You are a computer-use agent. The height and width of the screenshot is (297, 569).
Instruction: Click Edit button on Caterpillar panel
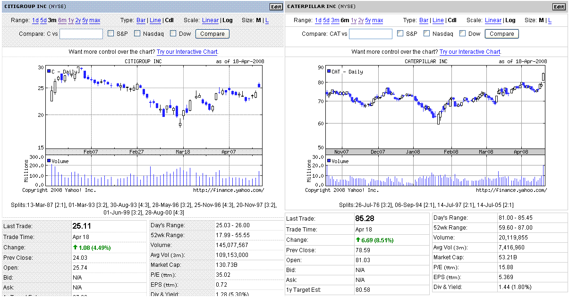pyautogui.click(x=559, y=7)
